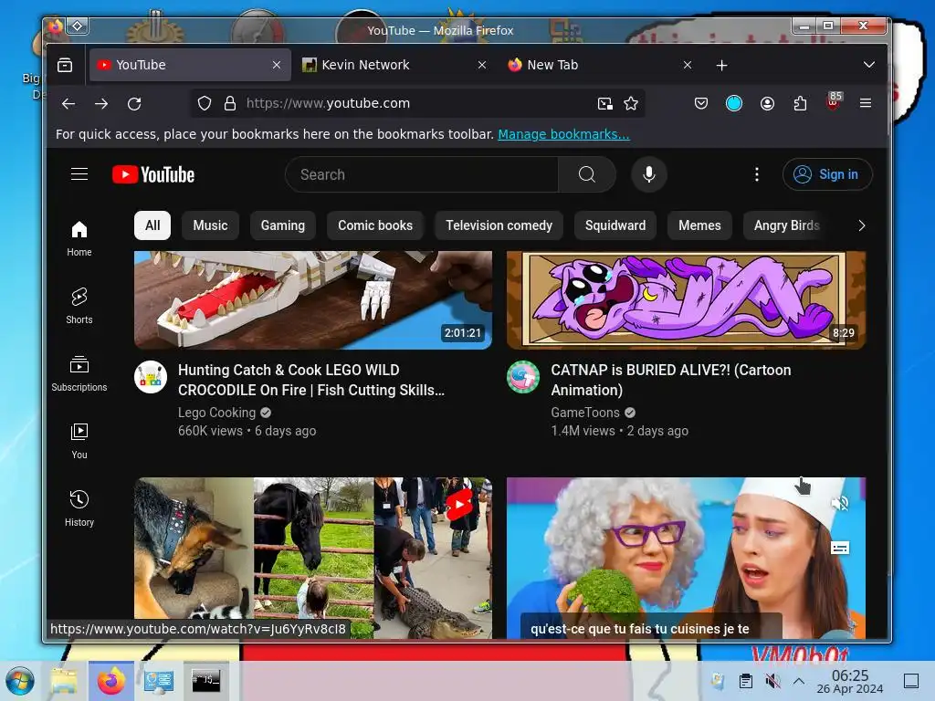
Task: Open the Lego Cooking channel name
Action: pyautogui.click(x=216, y=413)
